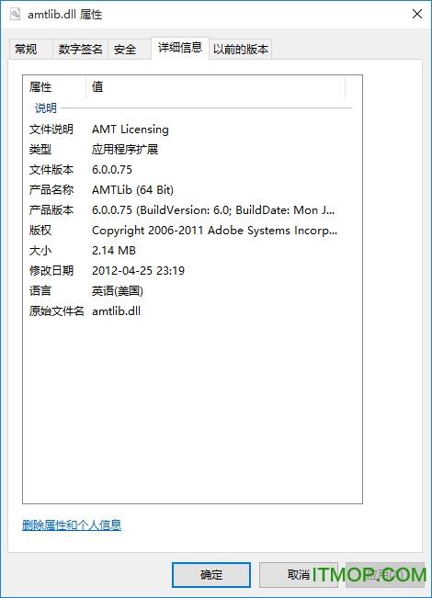Click the date value 2012-04-25 23:19
Image resolution: width=432 pixels, height=598 pixels.
[x=138, y=271]
